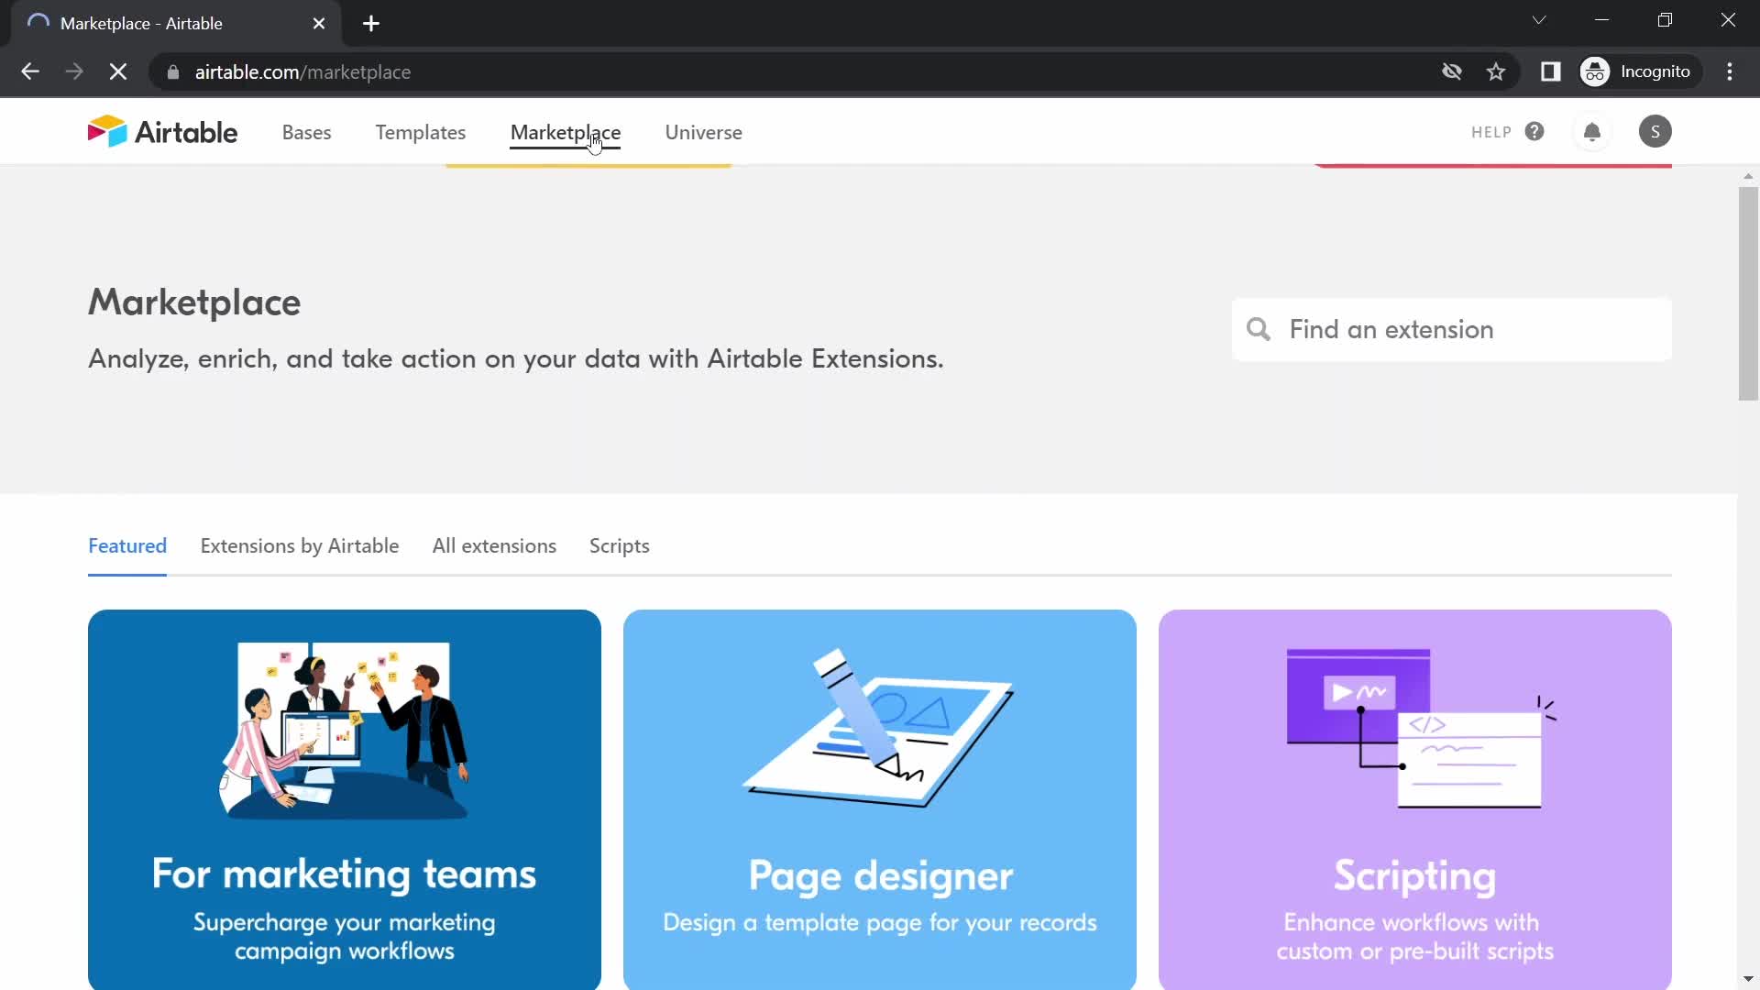Click the bookmark/star icon in browser toolbar
This screenshot has height=990, width=1760.
1495,71
